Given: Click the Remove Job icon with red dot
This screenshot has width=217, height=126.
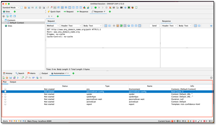Looking at the screenshot, I should tap(26, 78).
